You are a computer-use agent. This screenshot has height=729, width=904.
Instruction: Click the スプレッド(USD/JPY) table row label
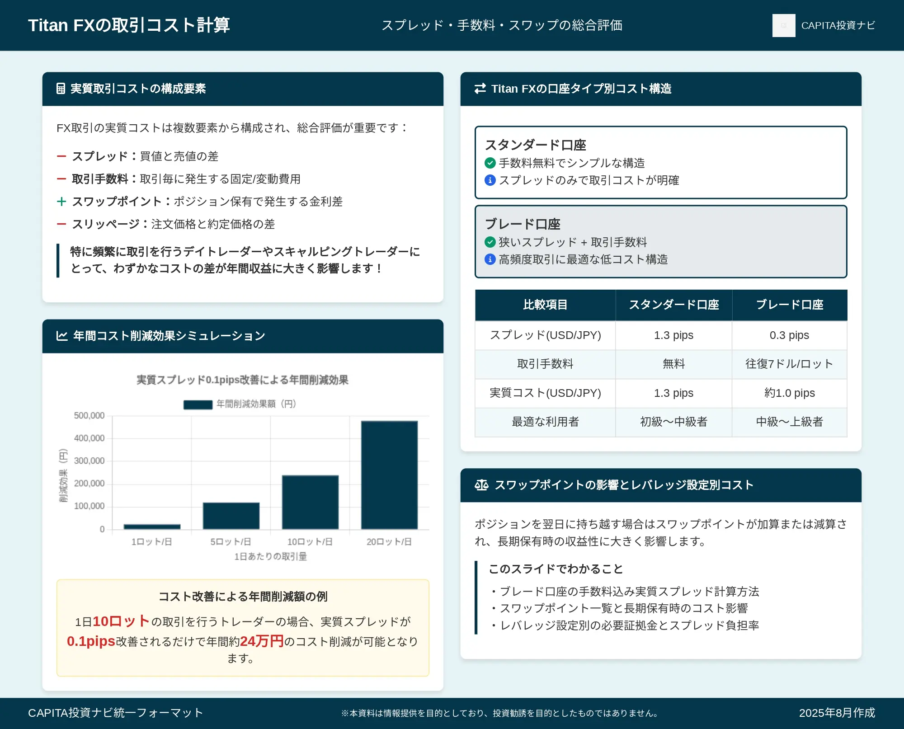click(545, 335)
